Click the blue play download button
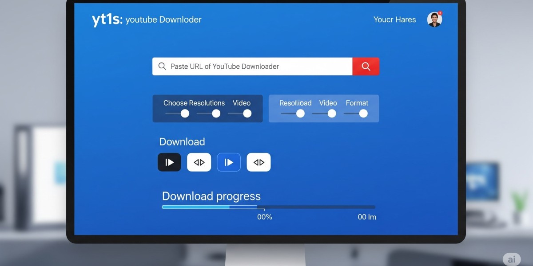This screenshot has height=266, width=533. [x=229, y=162]
